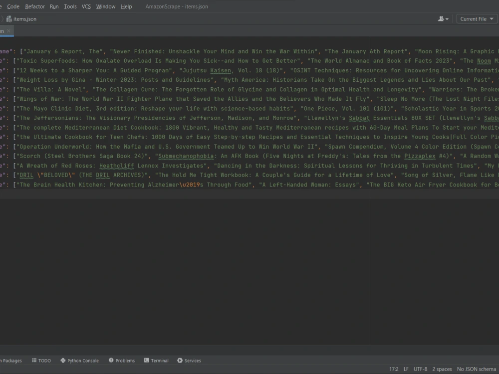The image size is (499, 374).
Task: Click the 17:2 caret position indicator
Action: [x=394, y=369]
